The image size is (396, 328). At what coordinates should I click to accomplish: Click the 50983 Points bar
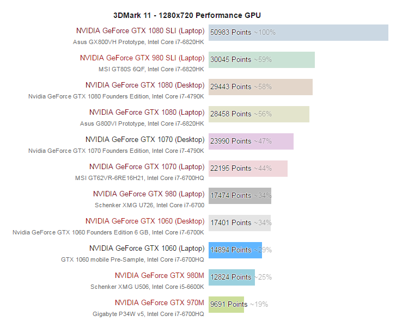(298, 33)
